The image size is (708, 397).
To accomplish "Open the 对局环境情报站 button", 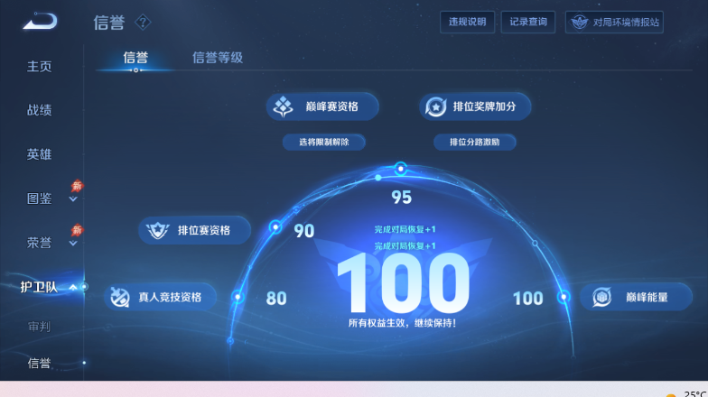I will pyautogui.click(x=614, y=22).
